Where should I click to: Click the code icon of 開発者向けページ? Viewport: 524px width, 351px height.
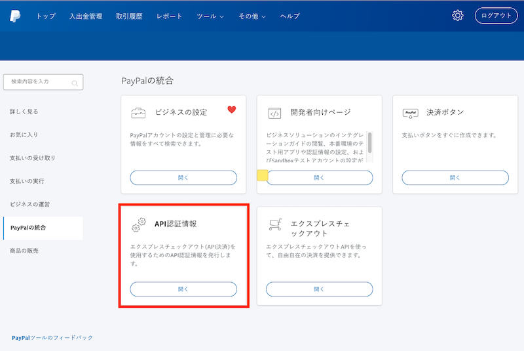click(x=274, y=113)
